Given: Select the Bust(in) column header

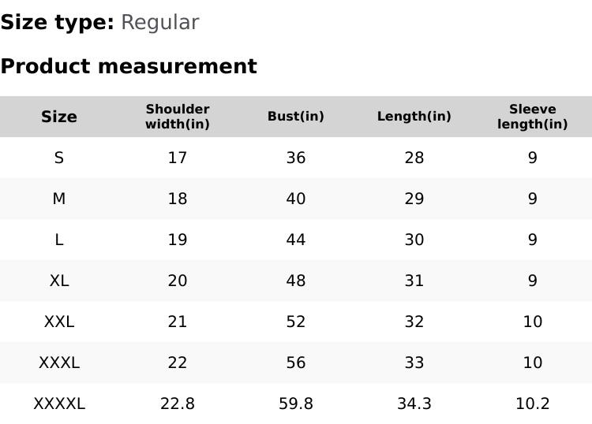Looking at the screenshot, I should [x=296, y=117].
